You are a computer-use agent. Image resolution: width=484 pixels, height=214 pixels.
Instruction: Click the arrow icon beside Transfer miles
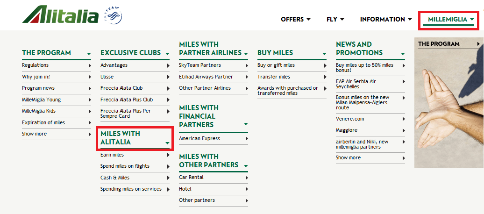325,77
